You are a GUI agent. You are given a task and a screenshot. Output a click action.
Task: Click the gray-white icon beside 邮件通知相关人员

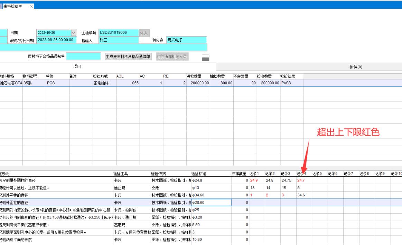pos(205,57)
